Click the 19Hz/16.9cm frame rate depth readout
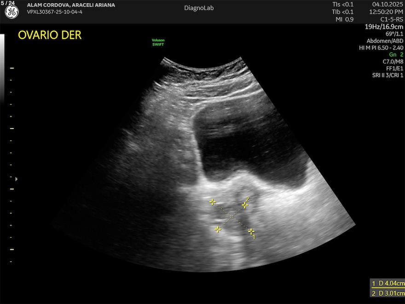The height and width of the screenshot is (304, 405). click(x=384, y=27)
